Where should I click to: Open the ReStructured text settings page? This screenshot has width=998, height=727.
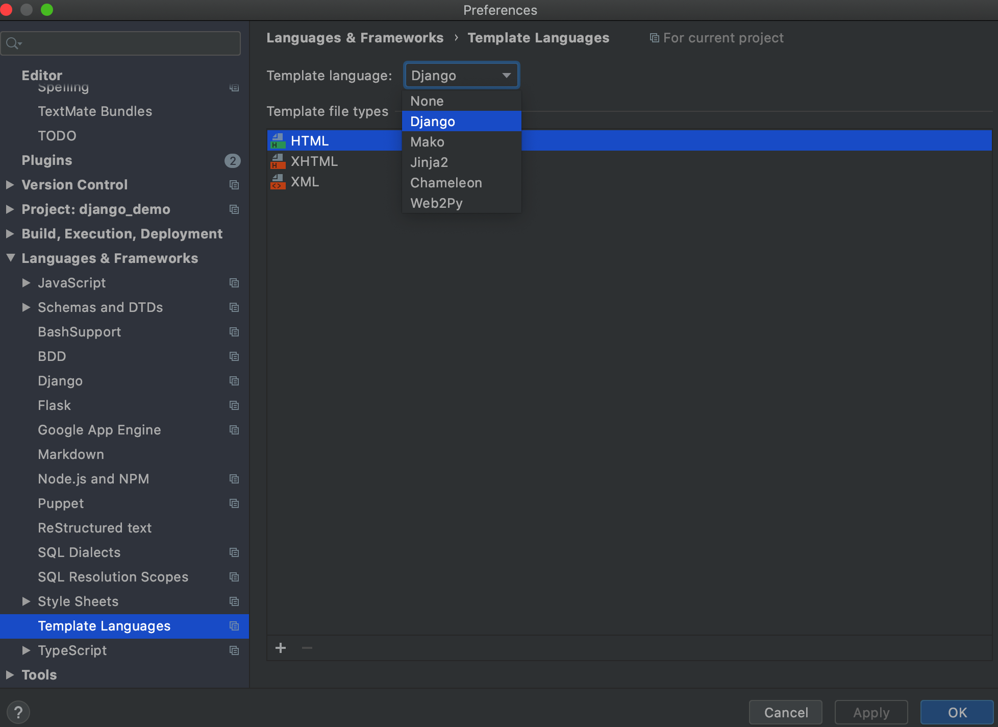point(95,528)
